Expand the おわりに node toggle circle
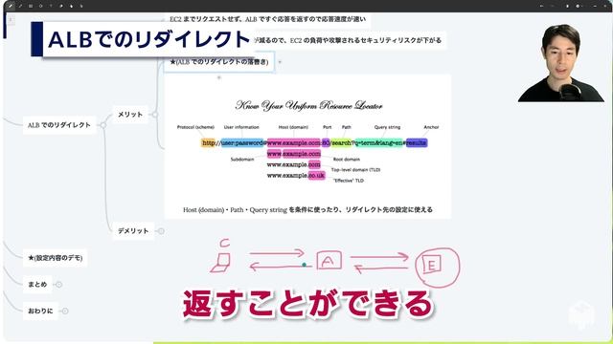The image size is (613, 344). (65, 311)
